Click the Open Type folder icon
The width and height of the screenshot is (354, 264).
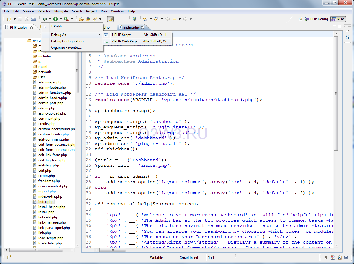[81, 19]
